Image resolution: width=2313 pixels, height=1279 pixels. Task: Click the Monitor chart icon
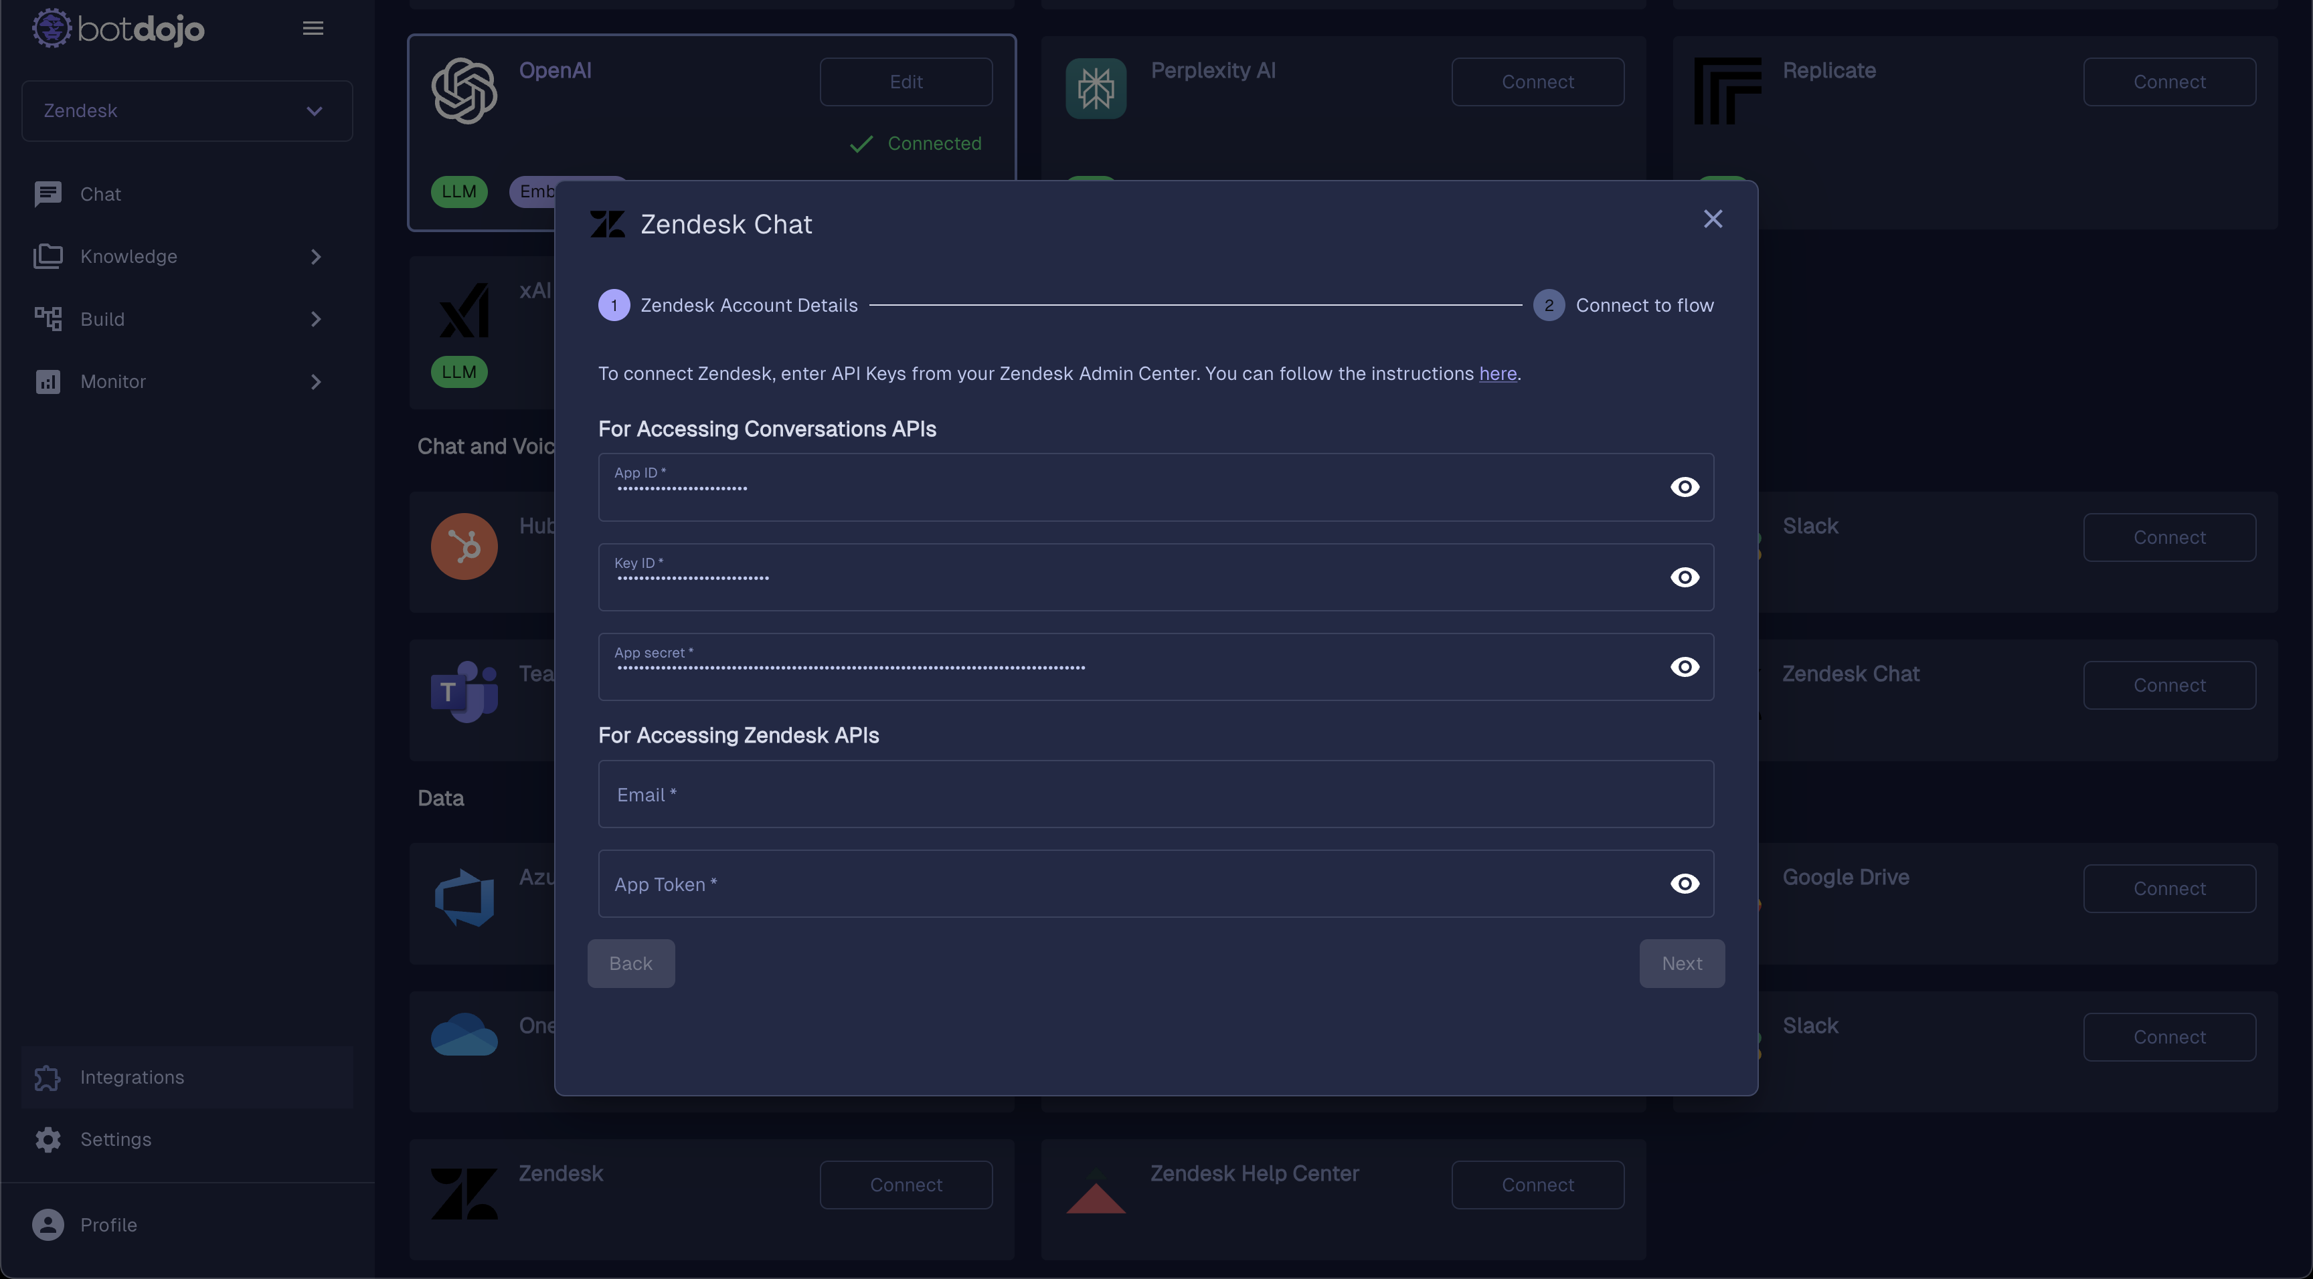tap(48, 381)
